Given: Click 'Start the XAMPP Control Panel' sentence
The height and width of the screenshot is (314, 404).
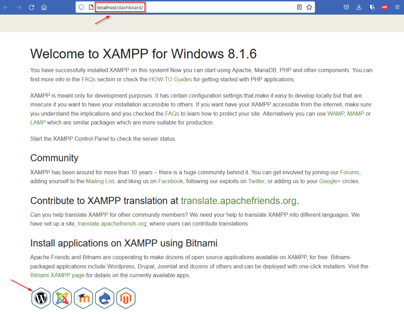Looking at the screenshot, I should 103,138.
